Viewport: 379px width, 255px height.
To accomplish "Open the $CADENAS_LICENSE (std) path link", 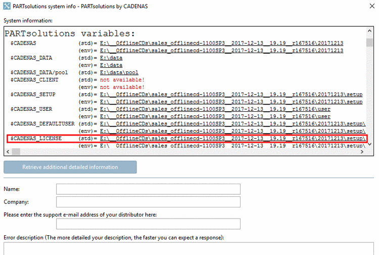I will pos(233,139).
